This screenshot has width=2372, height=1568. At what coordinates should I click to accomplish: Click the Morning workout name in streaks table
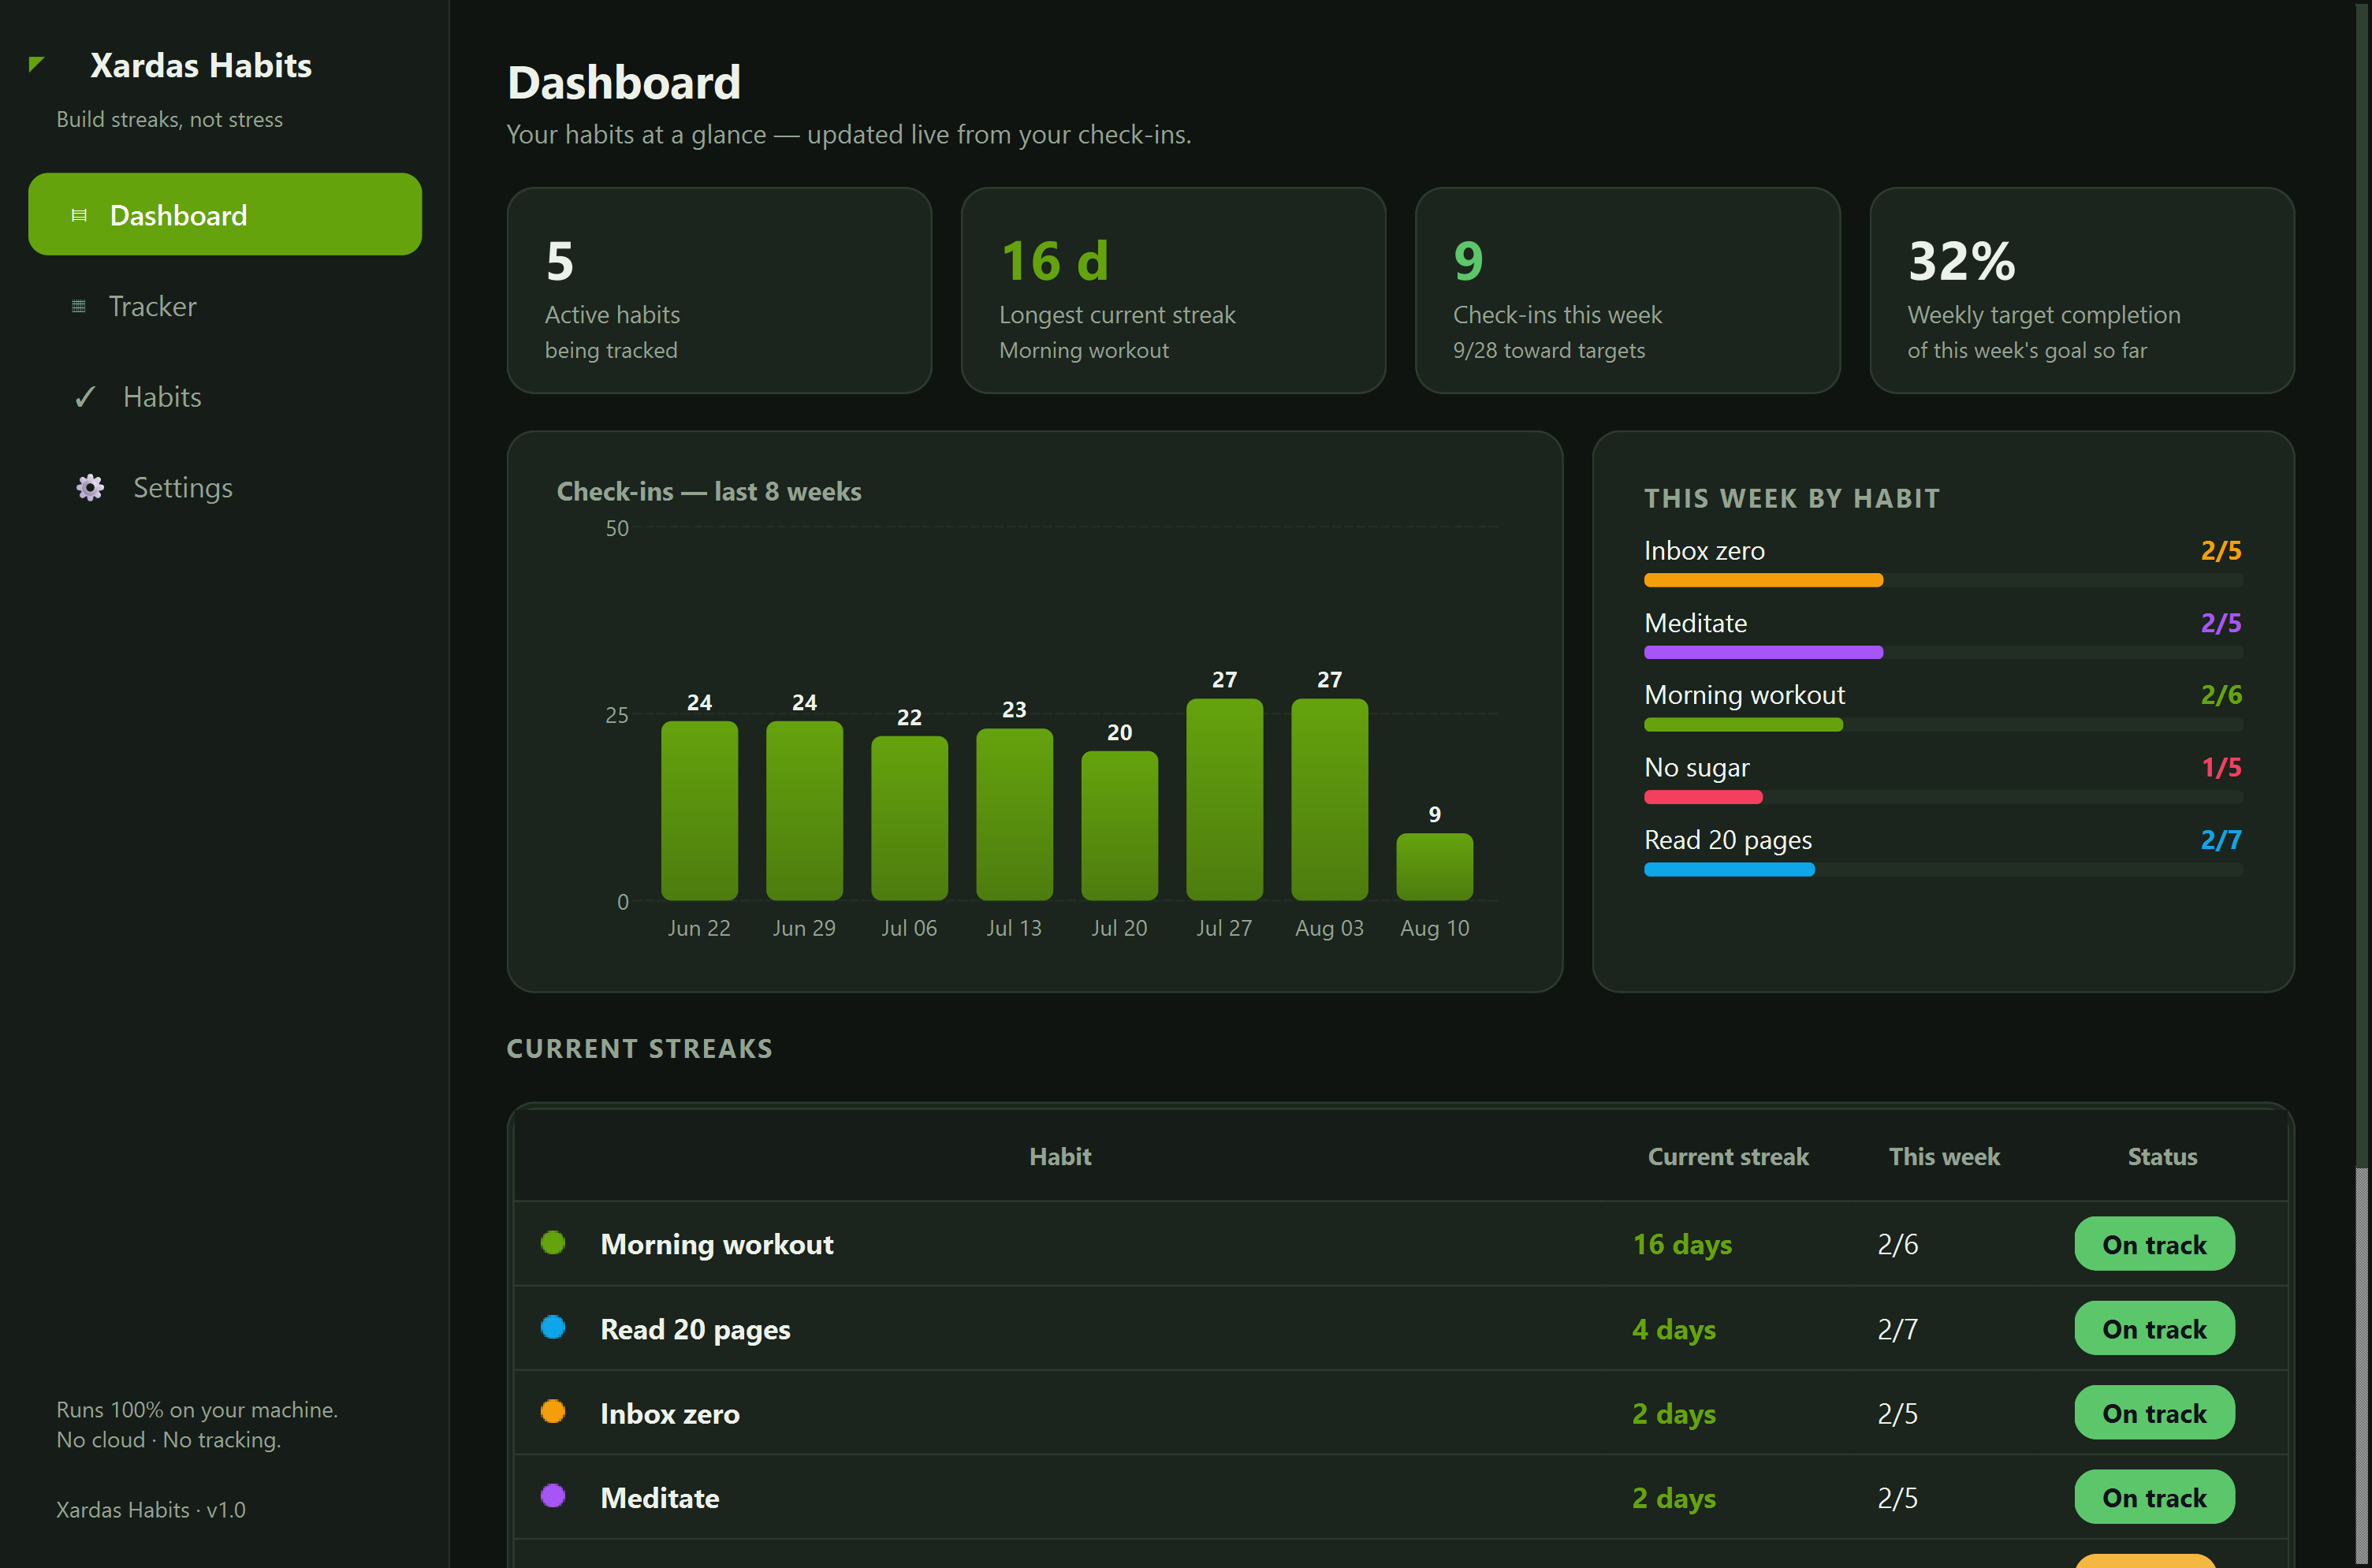[x=717, y=1244]
